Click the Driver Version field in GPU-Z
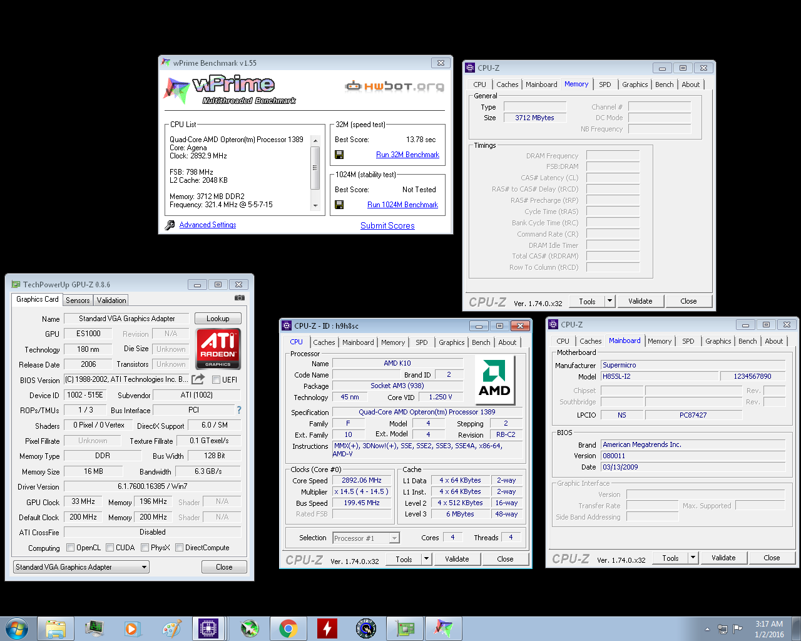This screenshot has width=801, height=641. [152, 486]
